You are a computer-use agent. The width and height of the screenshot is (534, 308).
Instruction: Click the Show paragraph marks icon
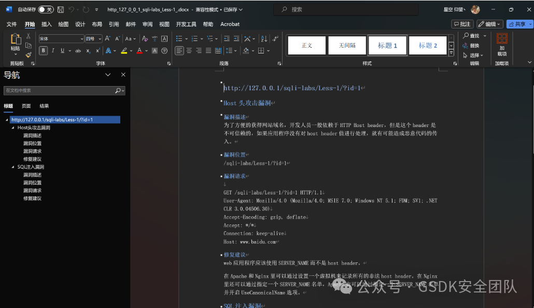point(275,38)
